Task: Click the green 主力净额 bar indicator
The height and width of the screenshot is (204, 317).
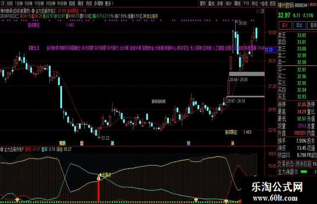Action: [304, 172]
